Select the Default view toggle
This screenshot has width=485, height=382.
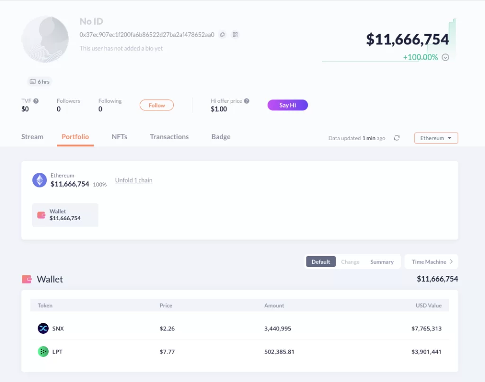tap(321, 262)
